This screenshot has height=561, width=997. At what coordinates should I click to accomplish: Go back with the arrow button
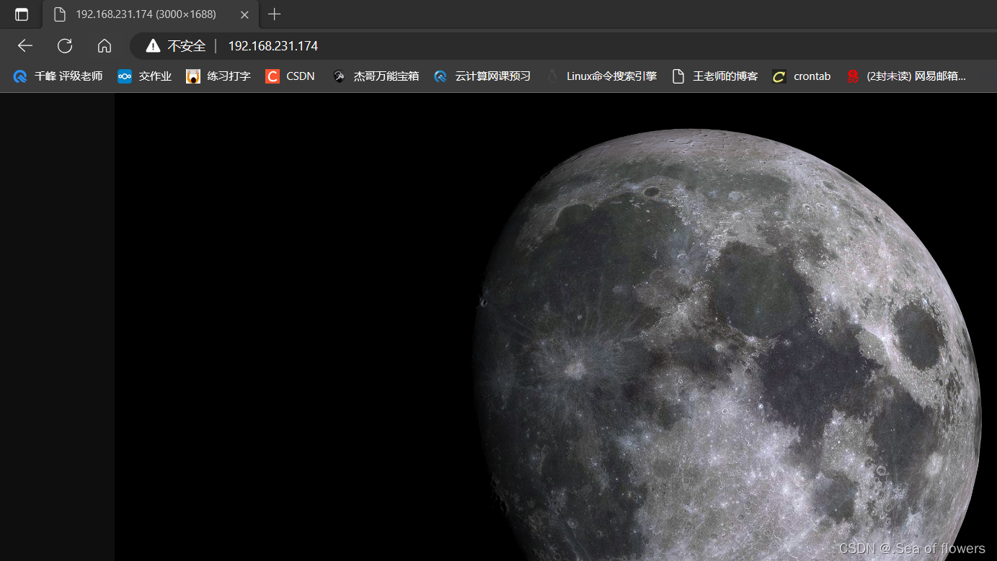tap(25, 46)
